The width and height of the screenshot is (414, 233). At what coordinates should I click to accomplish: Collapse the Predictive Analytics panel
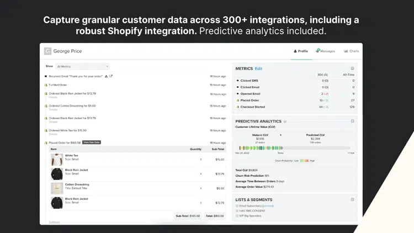pos(353,121)
